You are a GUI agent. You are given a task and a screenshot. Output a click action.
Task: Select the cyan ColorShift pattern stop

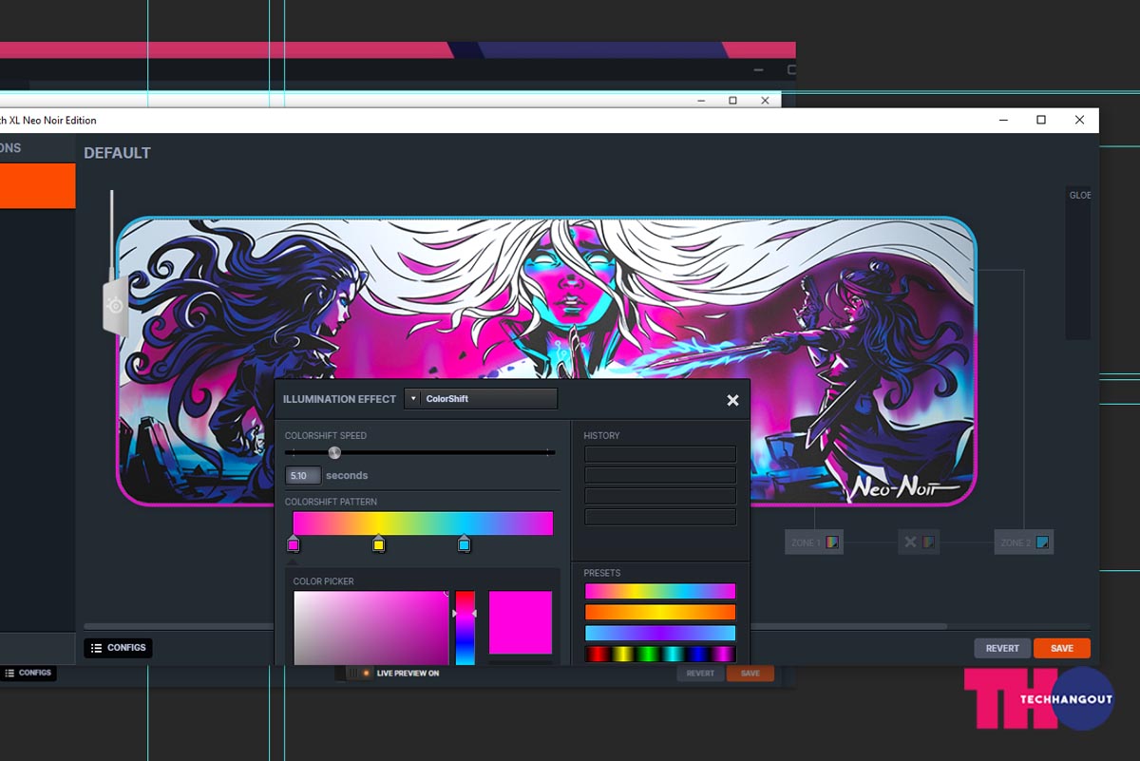coord(464,544)
